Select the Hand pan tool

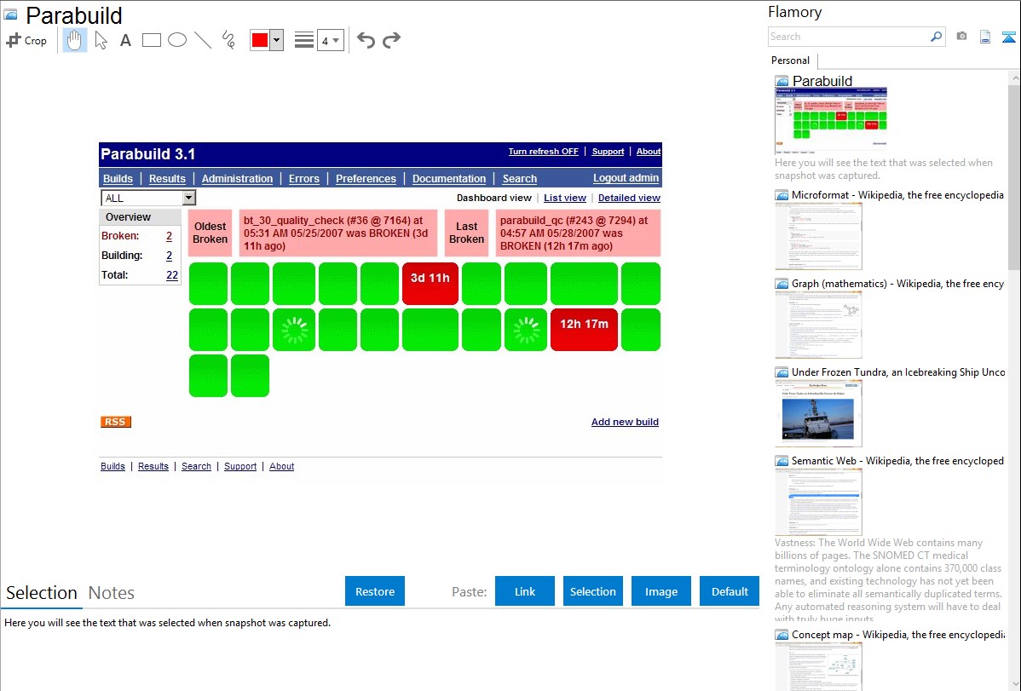pos(75,40)
